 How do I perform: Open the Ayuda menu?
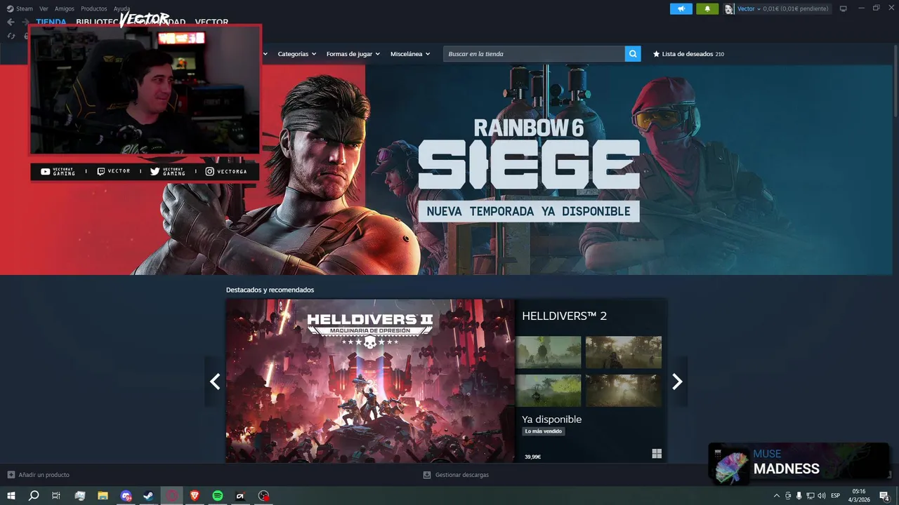122,8
